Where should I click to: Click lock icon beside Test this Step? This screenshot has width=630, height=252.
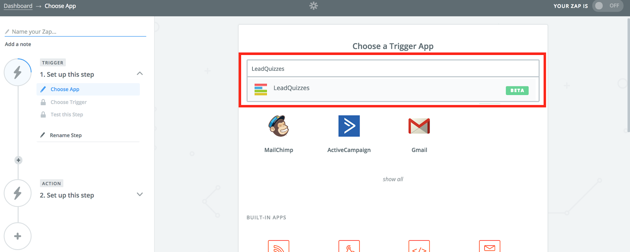(x=43, y=115)
